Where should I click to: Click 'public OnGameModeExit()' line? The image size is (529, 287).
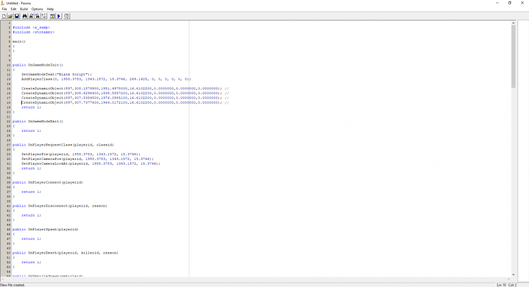(38, 121)
